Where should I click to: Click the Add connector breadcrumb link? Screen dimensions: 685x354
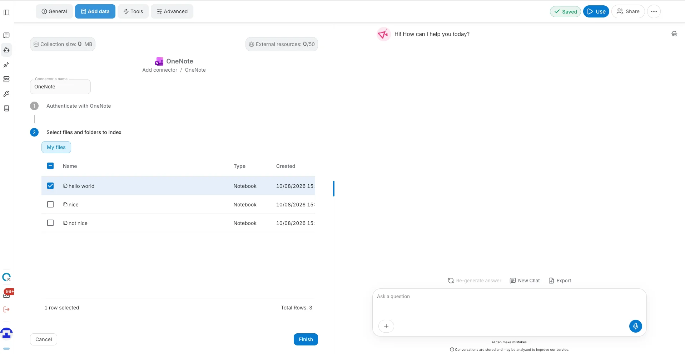(160, 70)
